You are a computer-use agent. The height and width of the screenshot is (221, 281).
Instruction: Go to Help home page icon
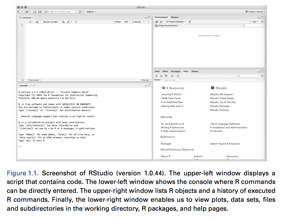(166, 76)
